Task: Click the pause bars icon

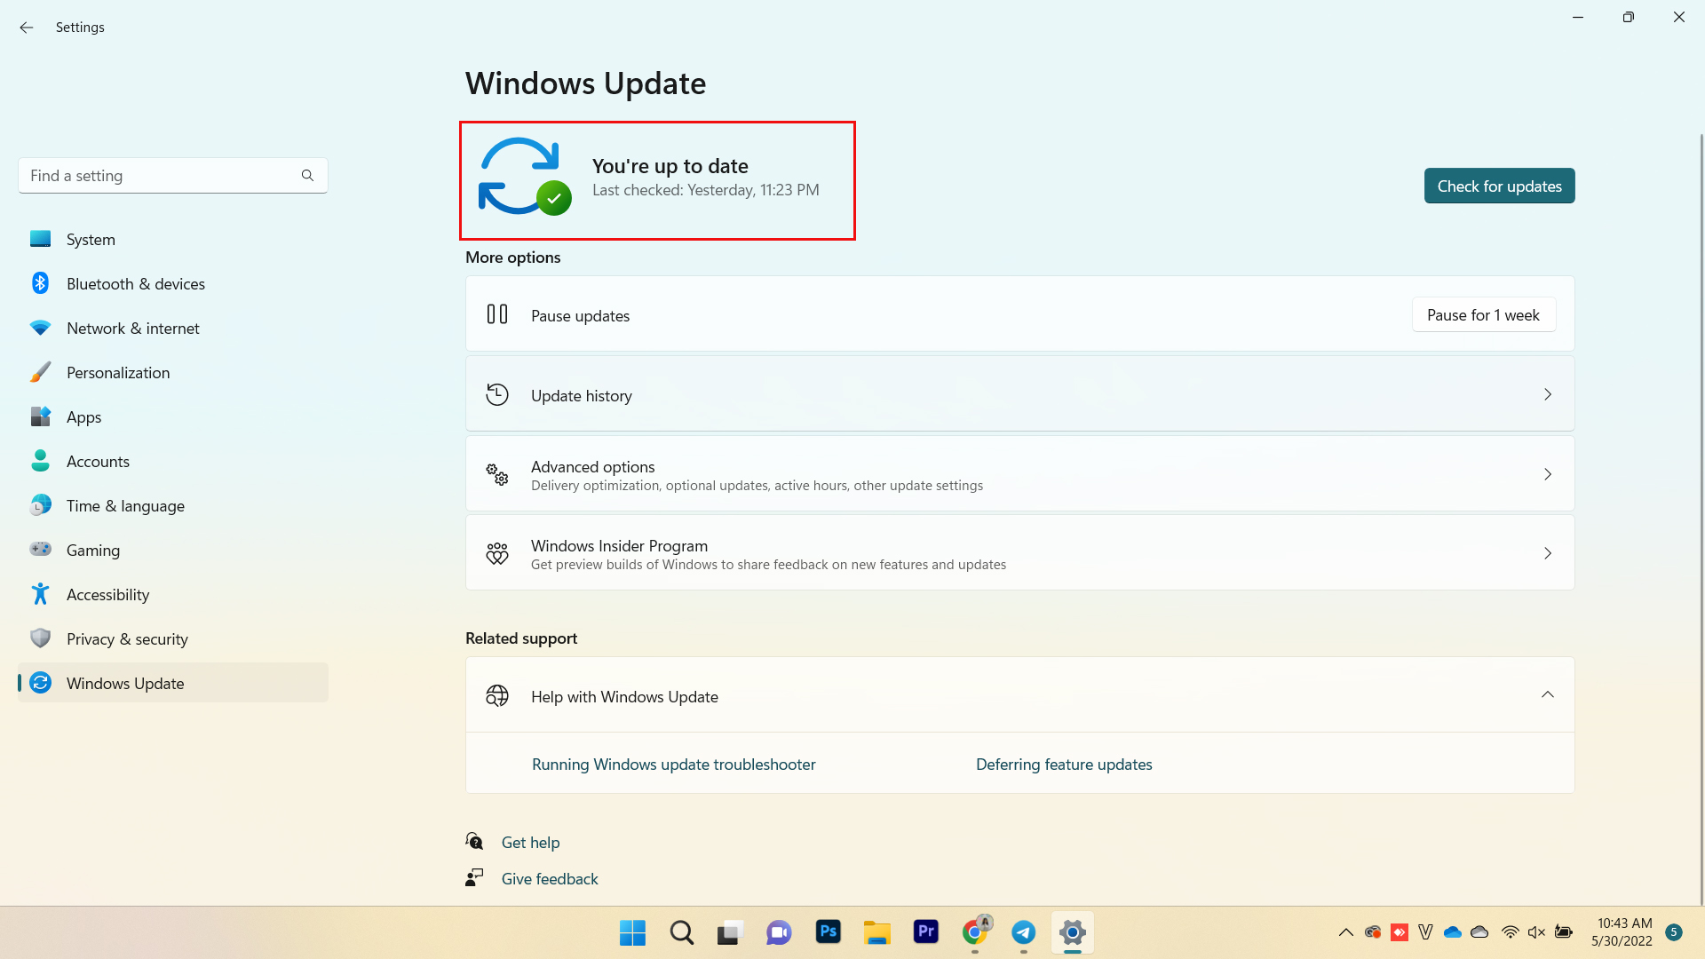Action: coord(497,314)
